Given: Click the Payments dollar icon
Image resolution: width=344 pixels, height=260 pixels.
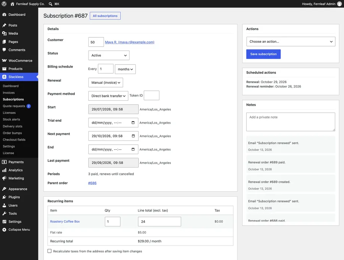Looking at the screenshot, I should pyautogui.click(x=4, y=162).
